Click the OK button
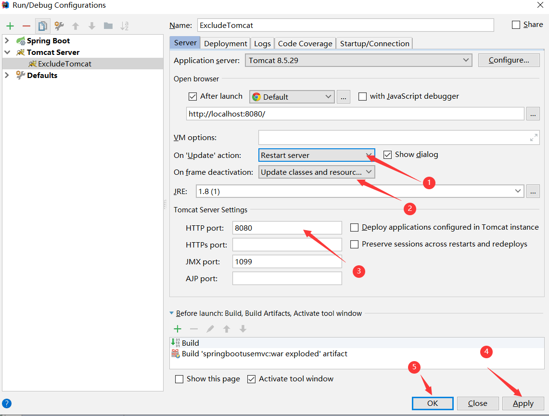549x416 pixels. (x=433, y=403)
